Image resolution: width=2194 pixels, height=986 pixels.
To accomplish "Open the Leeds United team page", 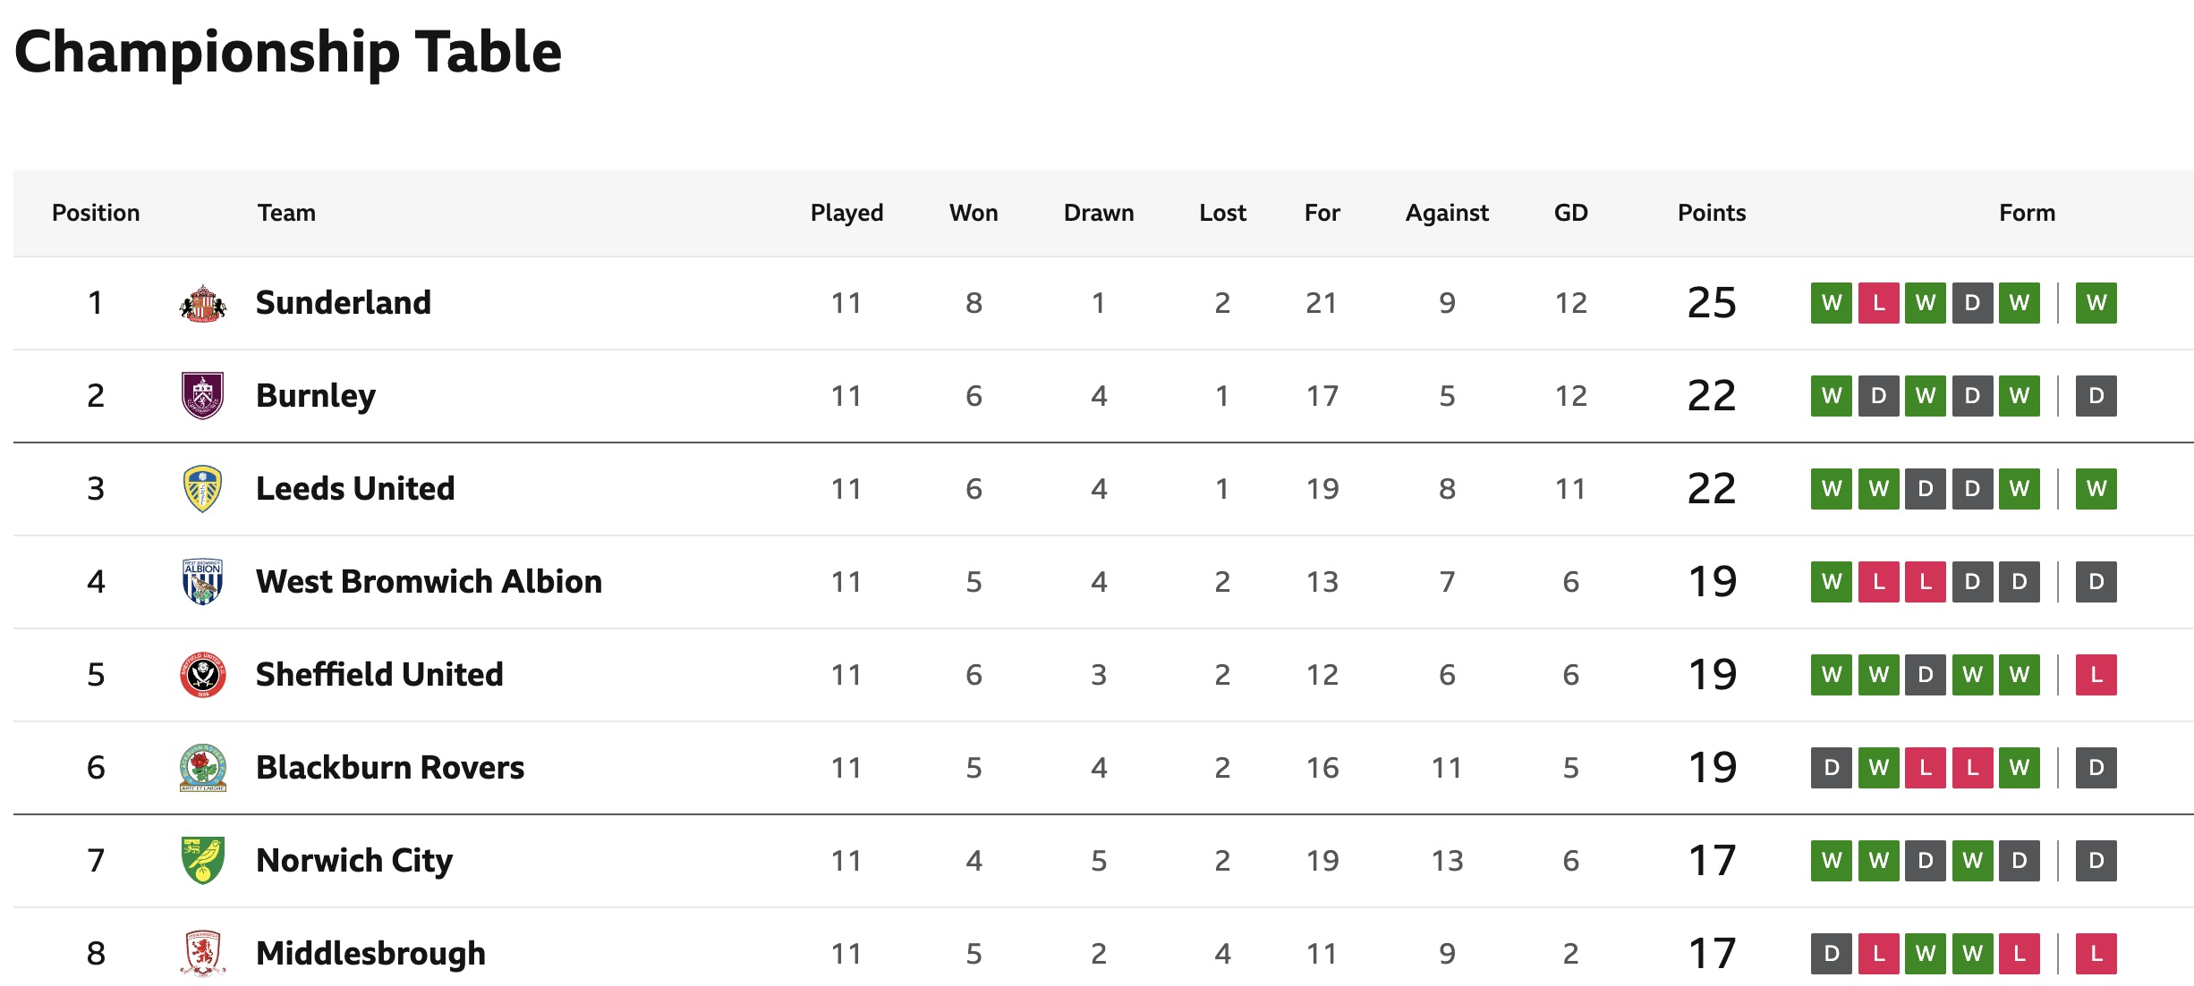I will (x=355, y=489).
